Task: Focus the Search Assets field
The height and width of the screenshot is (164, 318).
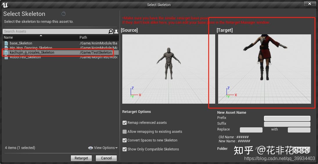Action: coord(55,31)
